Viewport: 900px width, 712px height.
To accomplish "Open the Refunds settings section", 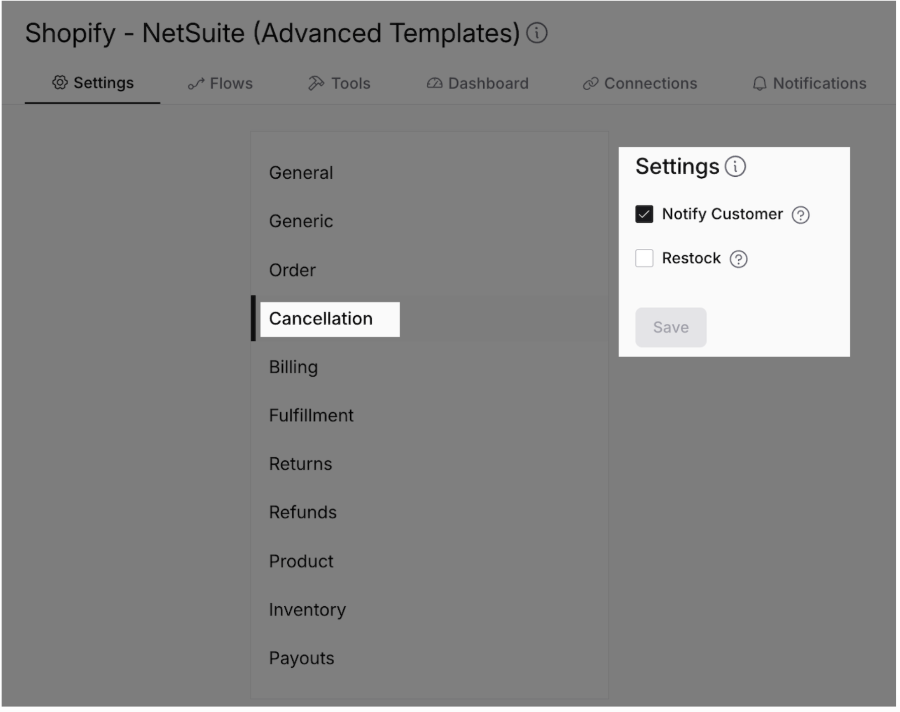I will point(430,513).
